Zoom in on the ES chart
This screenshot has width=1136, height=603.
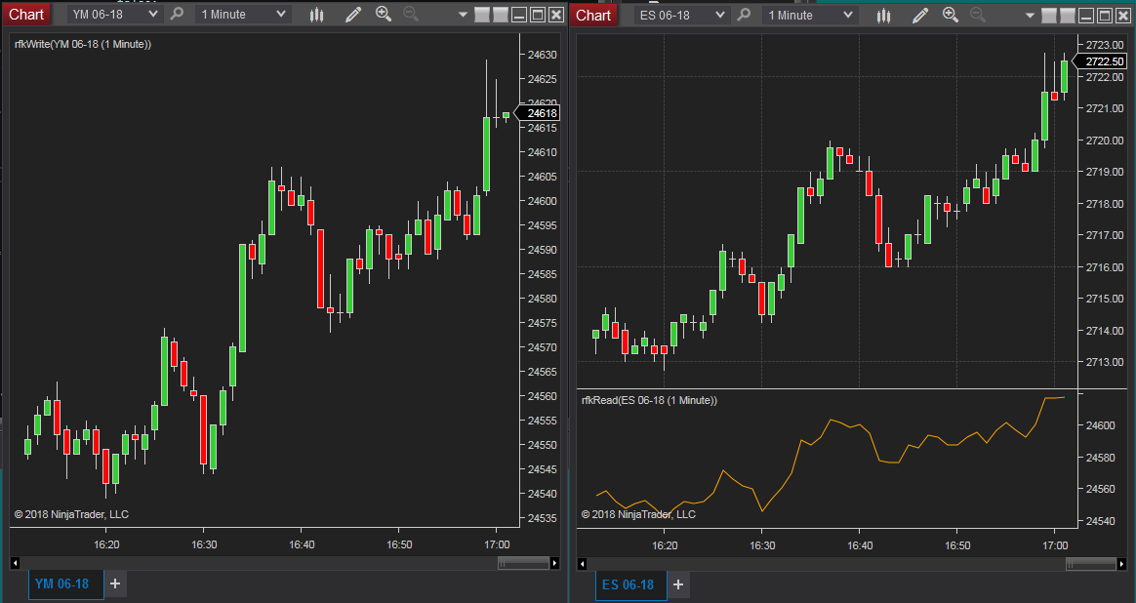coord(951,14)
